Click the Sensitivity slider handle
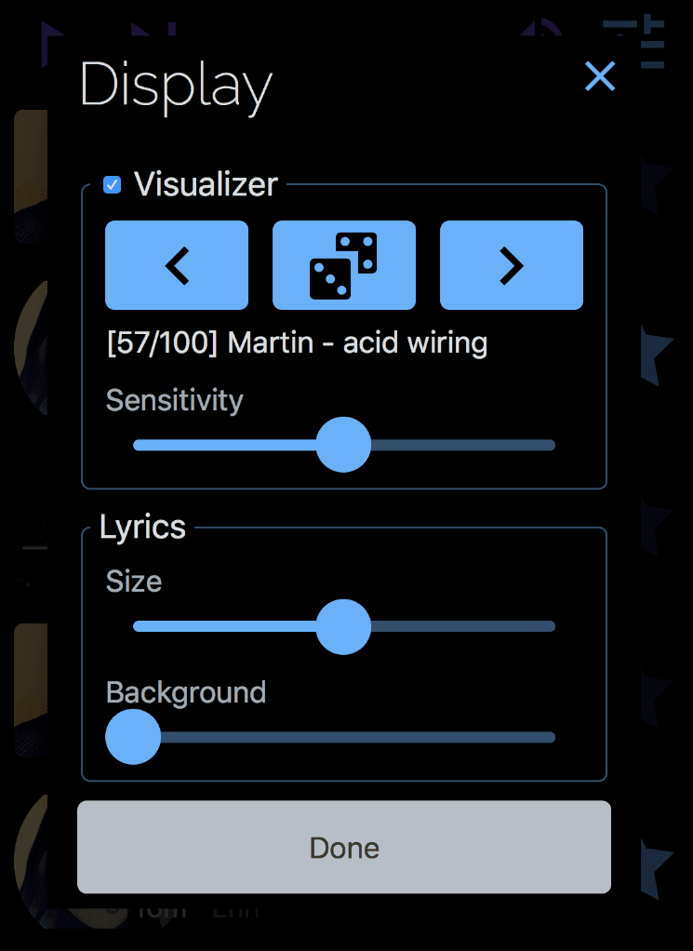The width and height of the screenshot is (693, 951). coord(343,445)
